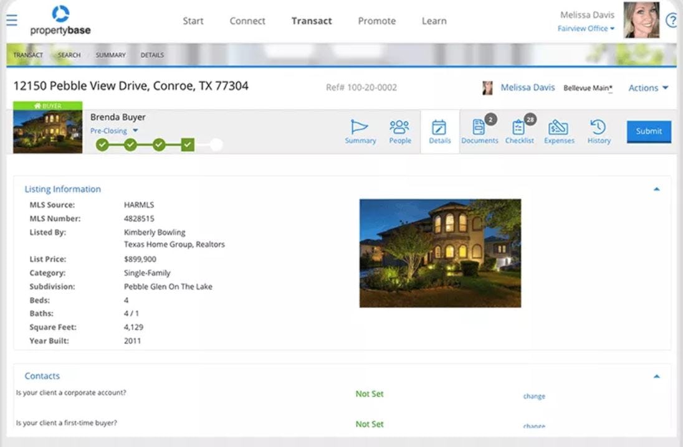Image resolution: width=683 pixels, height=447 pixels.
Task: Collapse the Listing Information section
Action: [x=656, y=187]
